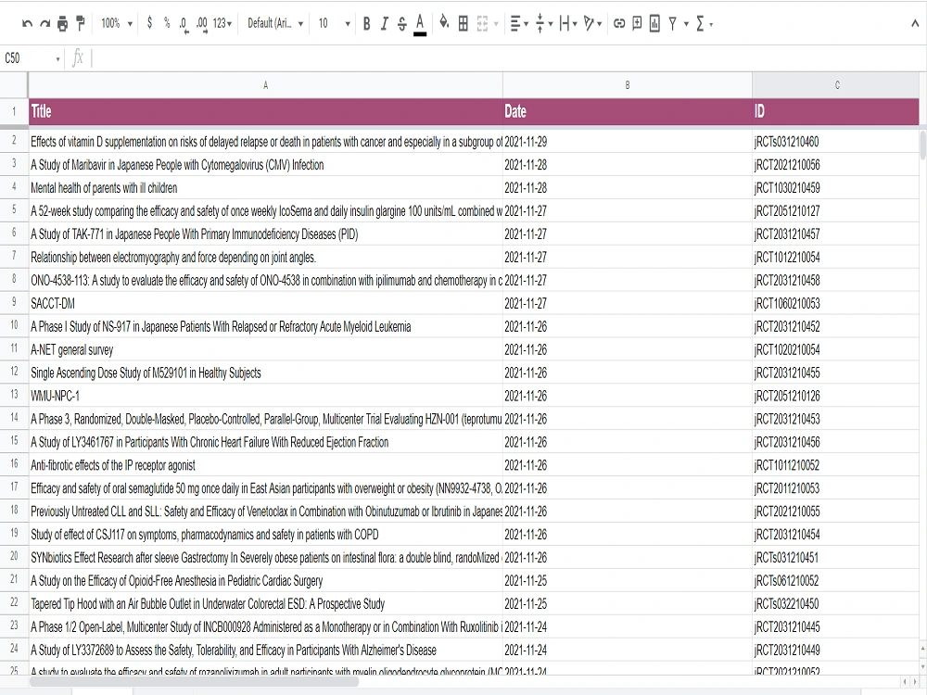Insert a comment

click(637, 24)
